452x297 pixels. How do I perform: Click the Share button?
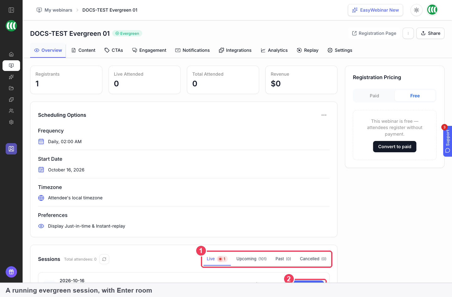430,33
